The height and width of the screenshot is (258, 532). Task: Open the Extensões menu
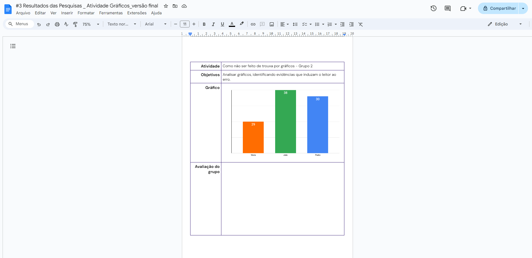pos(137,13)
